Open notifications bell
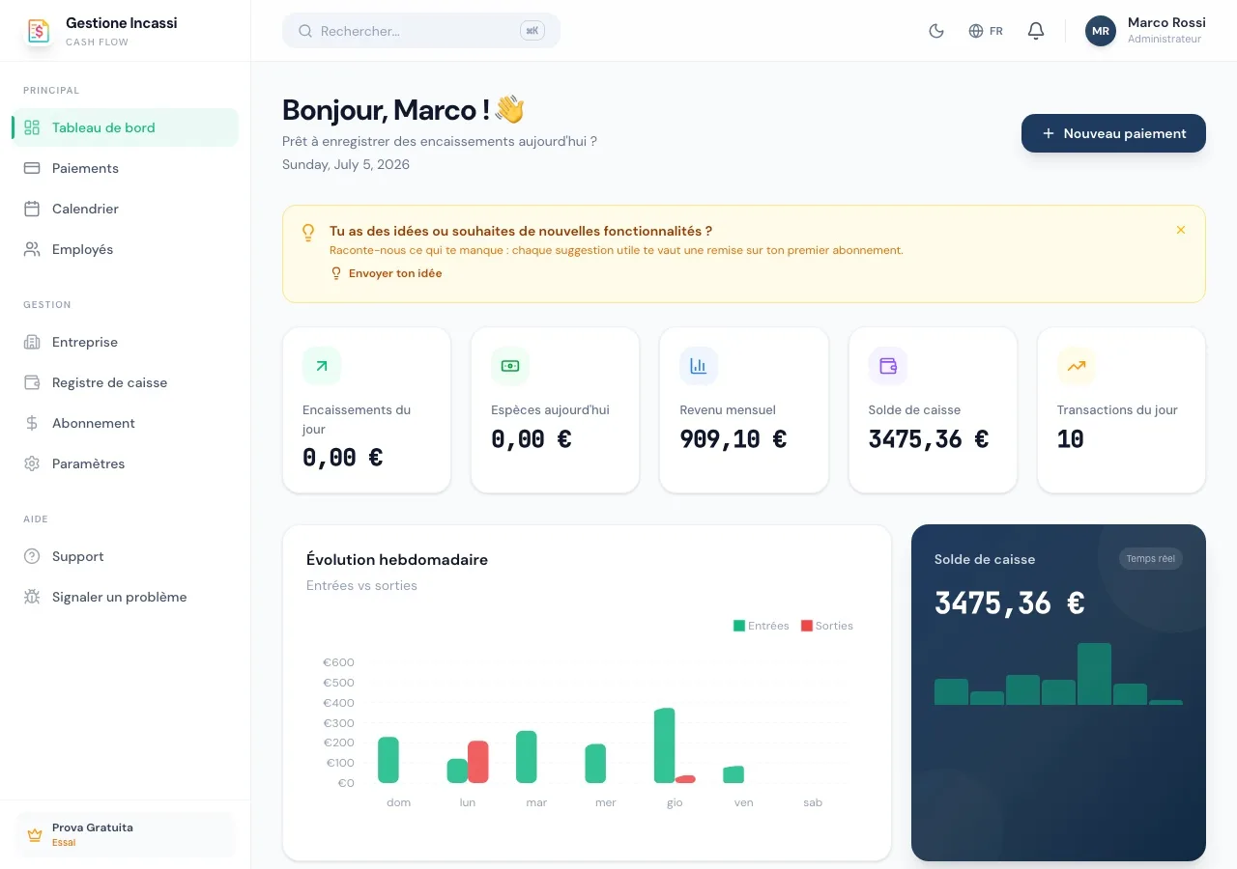 (1036, 31)
